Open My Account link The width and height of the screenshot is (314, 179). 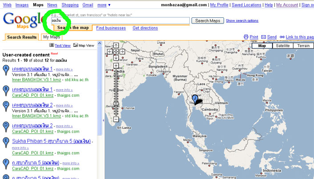[x=287, y=5]
